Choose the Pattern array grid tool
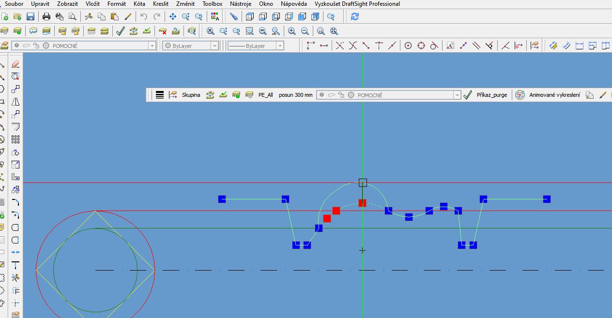 (x=15, y=139)
